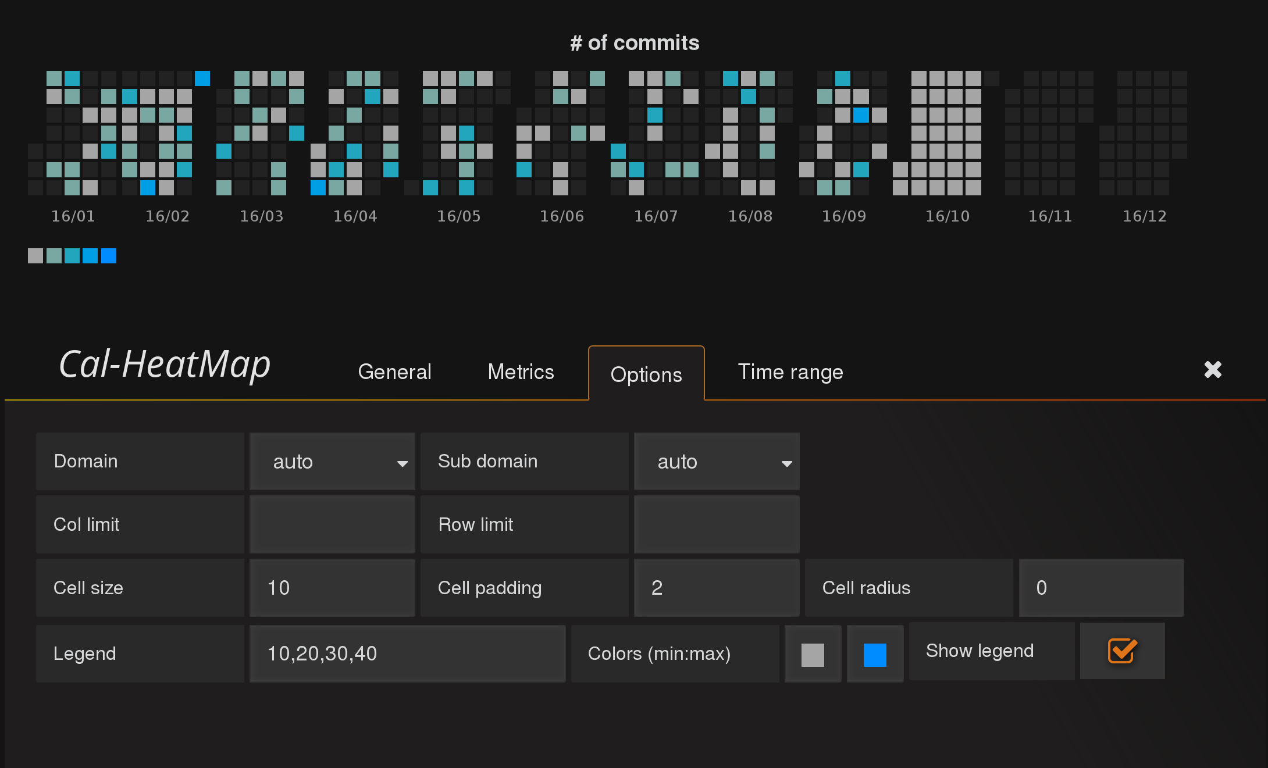Switch to the General tab
The height and width of the screenshot is (768, 1268).
(394, 372)
